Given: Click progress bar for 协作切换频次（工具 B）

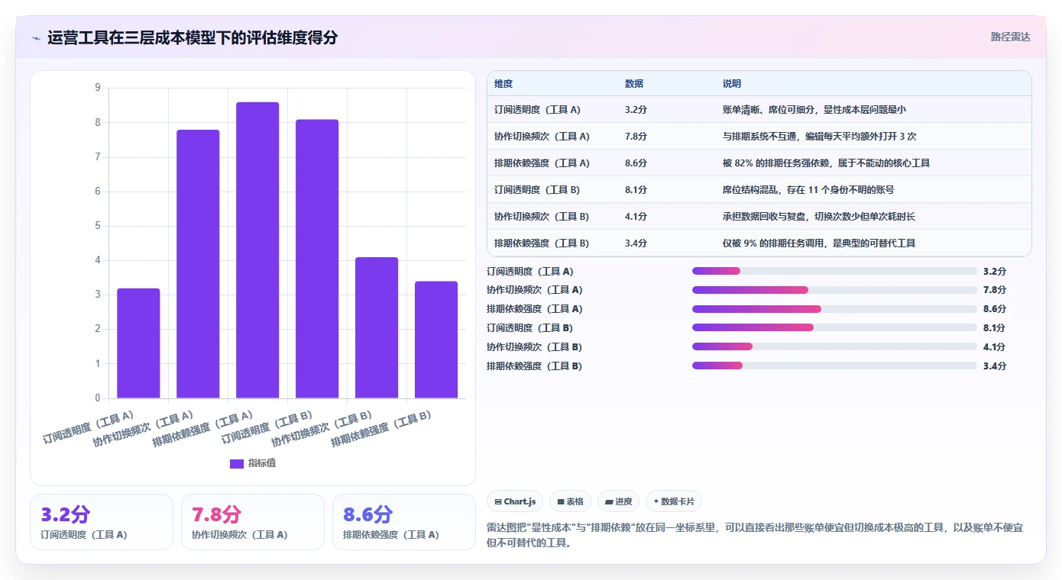Looking at the screenshot, I should coord(834,346).
